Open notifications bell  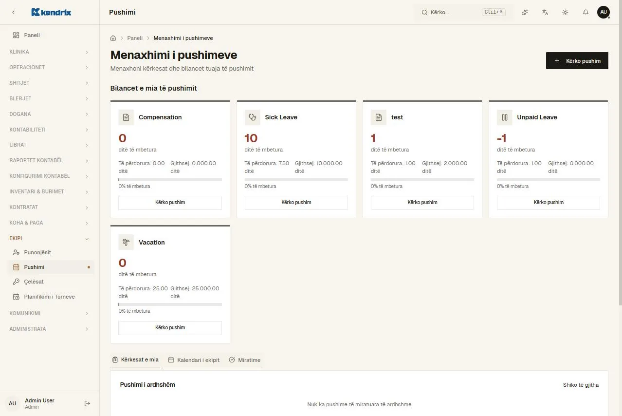[x=585, y=12]
